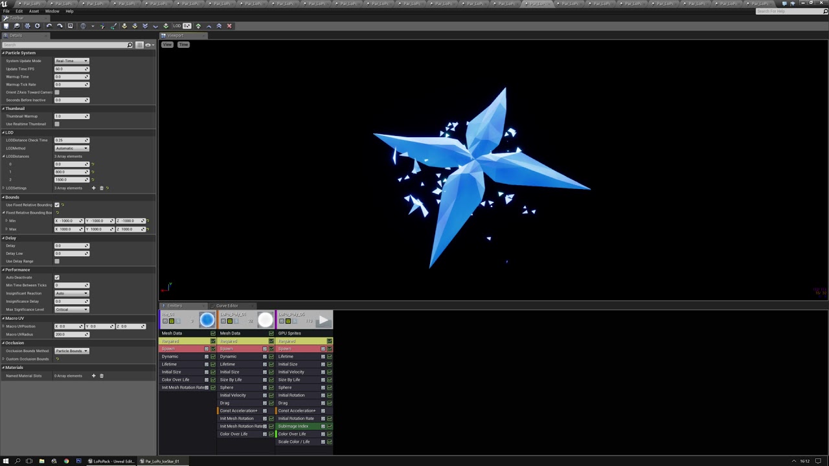
Task: Click the LODDistance Check Time value field
Action: click(x=72, y=140)
